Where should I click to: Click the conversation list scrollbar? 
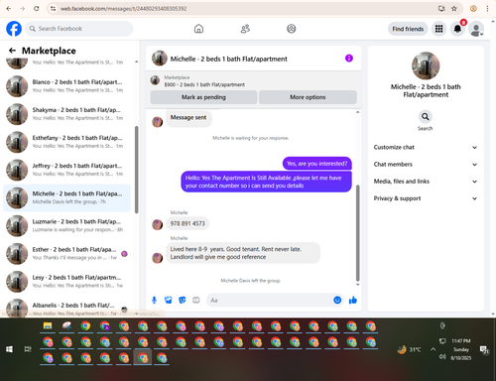click(137, 170)
